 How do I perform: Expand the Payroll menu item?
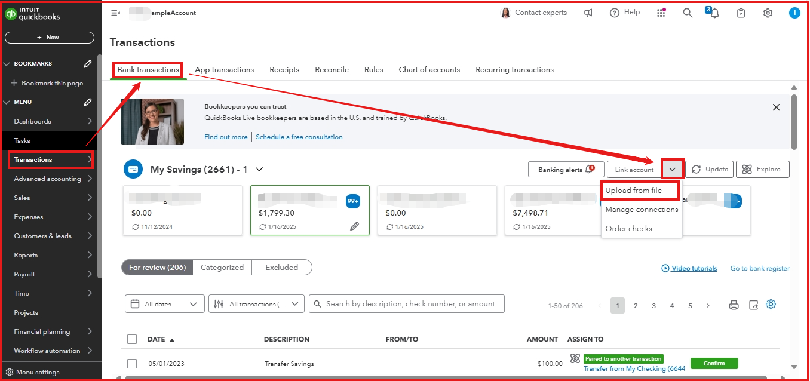click(89, 274)
